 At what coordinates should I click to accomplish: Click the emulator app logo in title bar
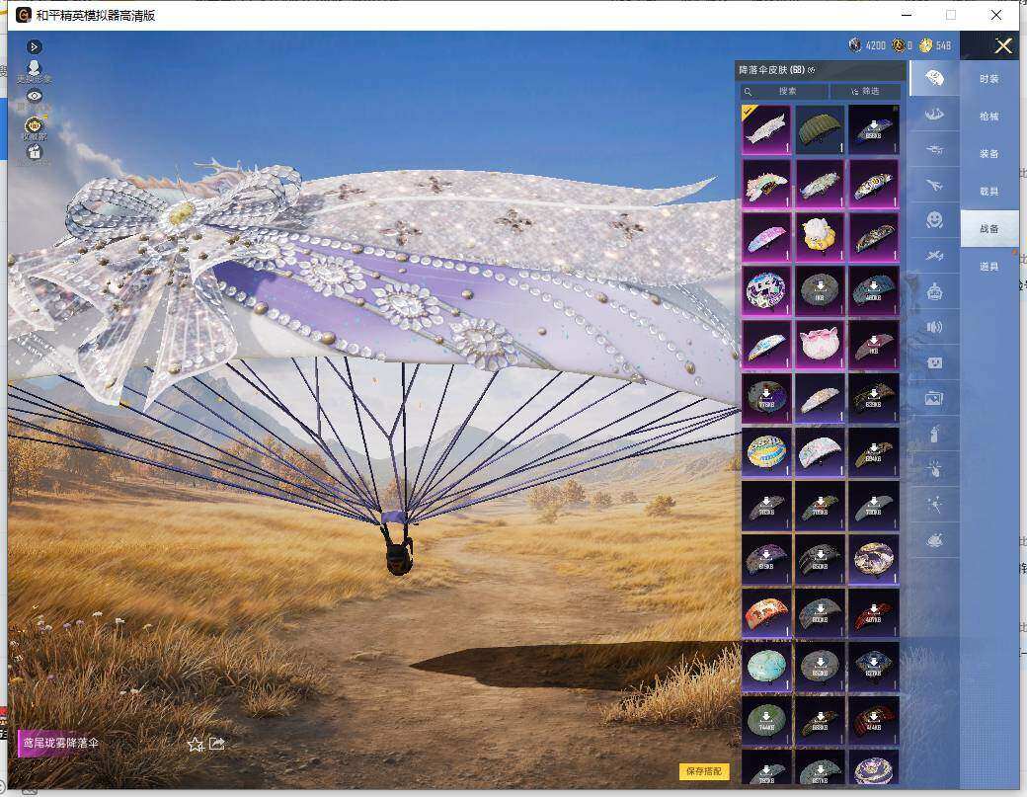pyautogui.click(x=24, y=15)
